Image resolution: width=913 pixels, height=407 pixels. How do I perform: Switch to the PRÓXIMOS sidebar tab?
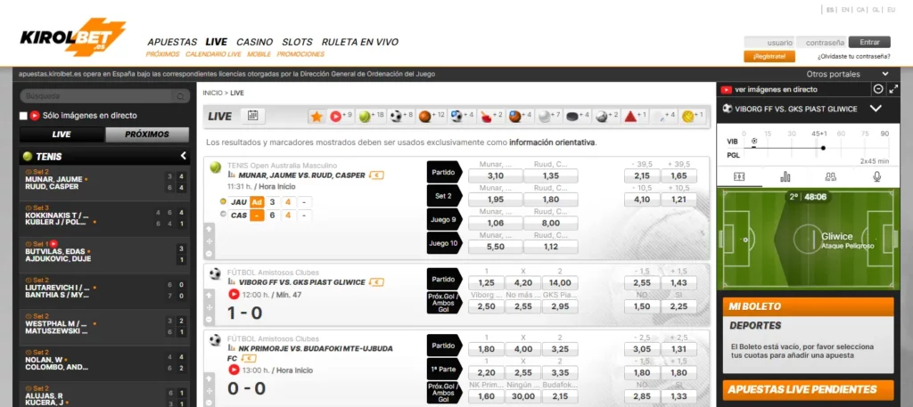(x=147, y=134)
